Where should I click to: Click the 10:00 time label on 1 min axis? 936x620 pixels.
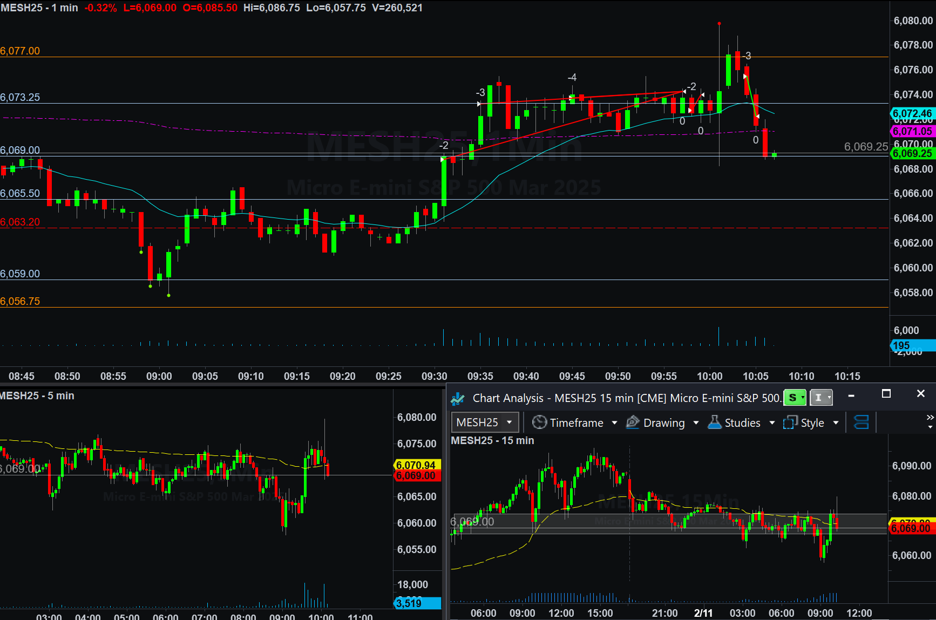[x=710, y=376]
